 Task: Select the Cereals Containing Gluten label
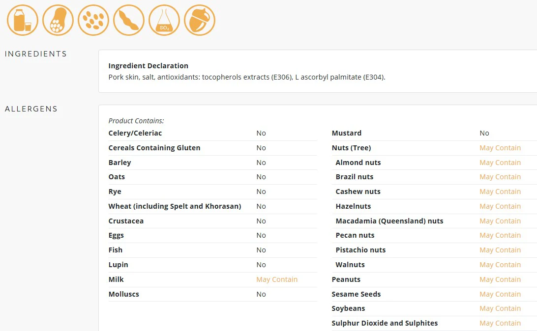pyautogui.click(x=154, y=148)
